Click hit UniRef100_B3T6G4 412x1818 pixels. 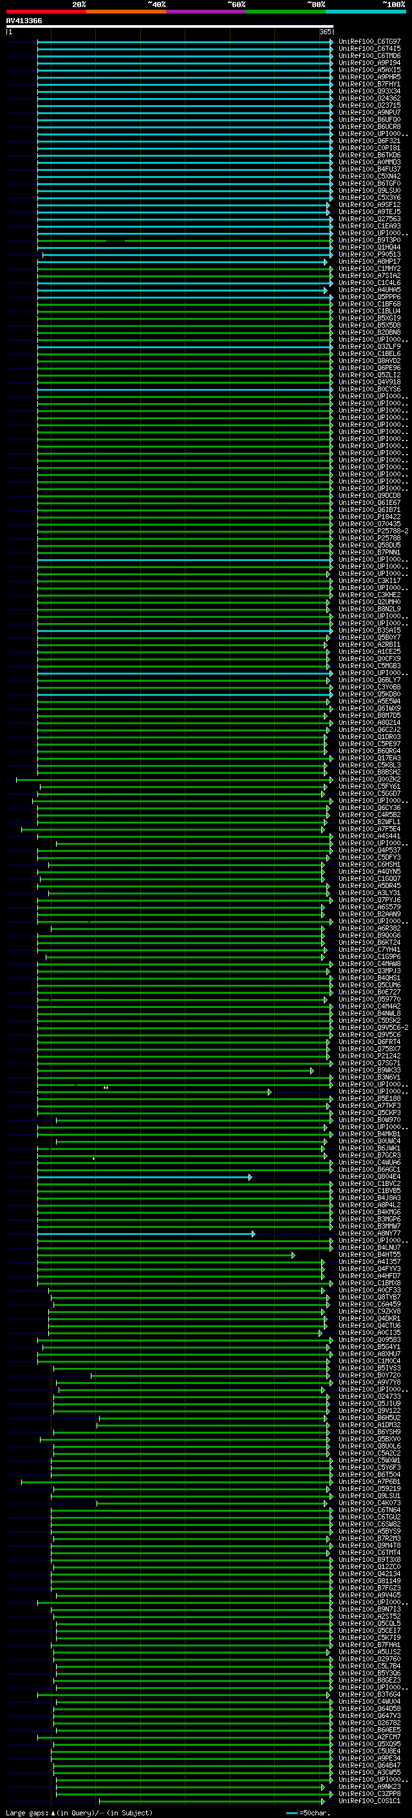[x=370, y=1694]
